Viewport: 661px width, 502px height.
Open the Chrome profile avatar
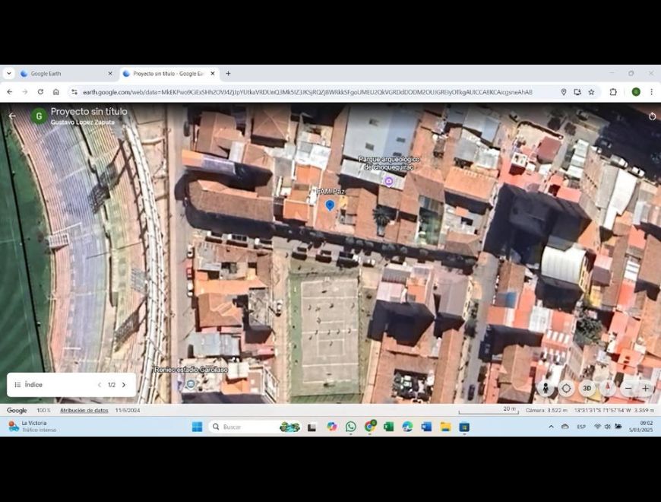pyautogui.click(x=636, y=92)
